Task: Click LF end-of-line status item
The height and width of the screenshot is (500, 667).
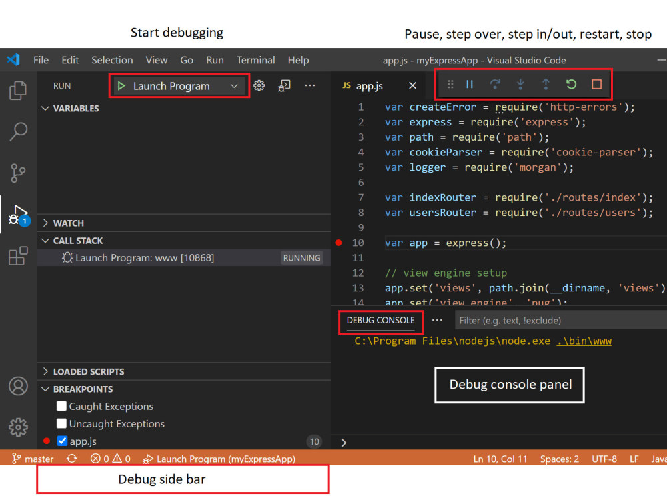Action: [x=634, y=459]
